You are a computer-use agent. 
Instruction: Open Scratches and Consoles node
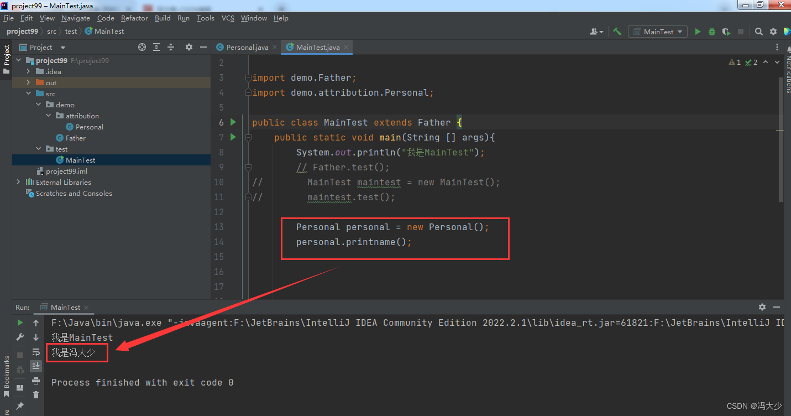[69, 193]
